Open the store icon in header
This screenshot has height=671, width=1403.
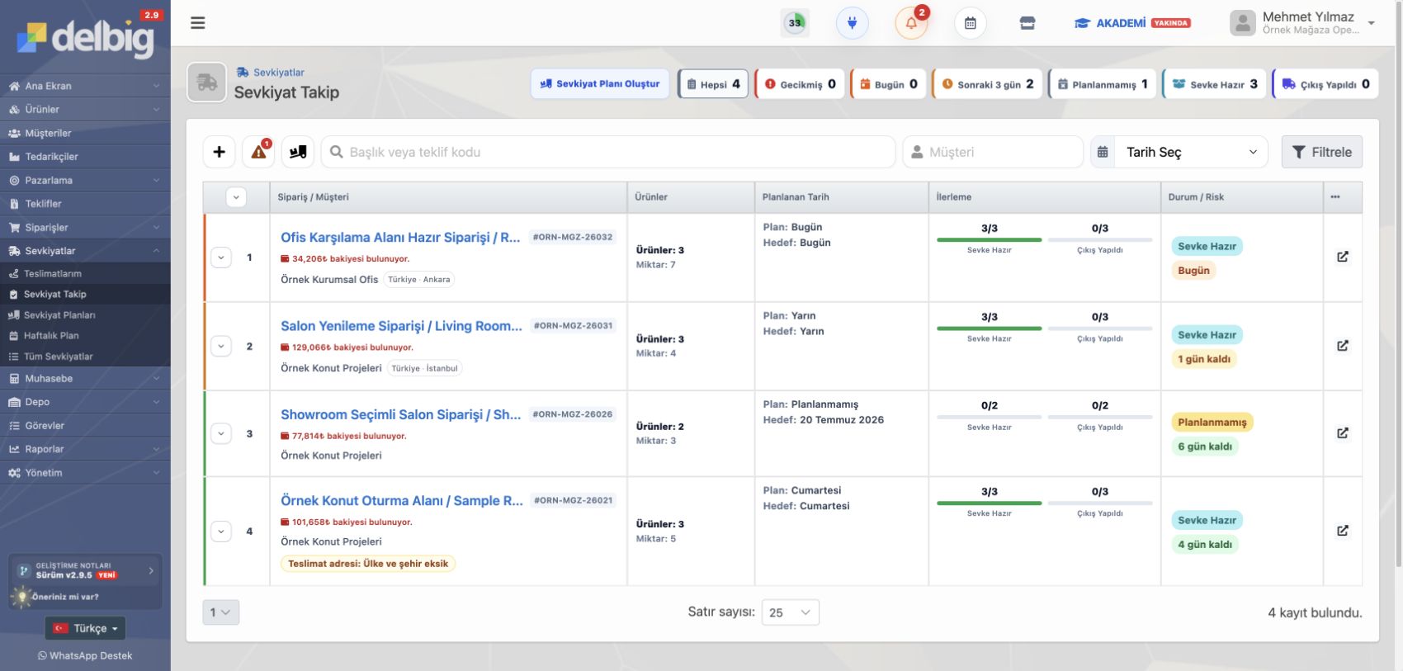click(x=1027, y=23)
